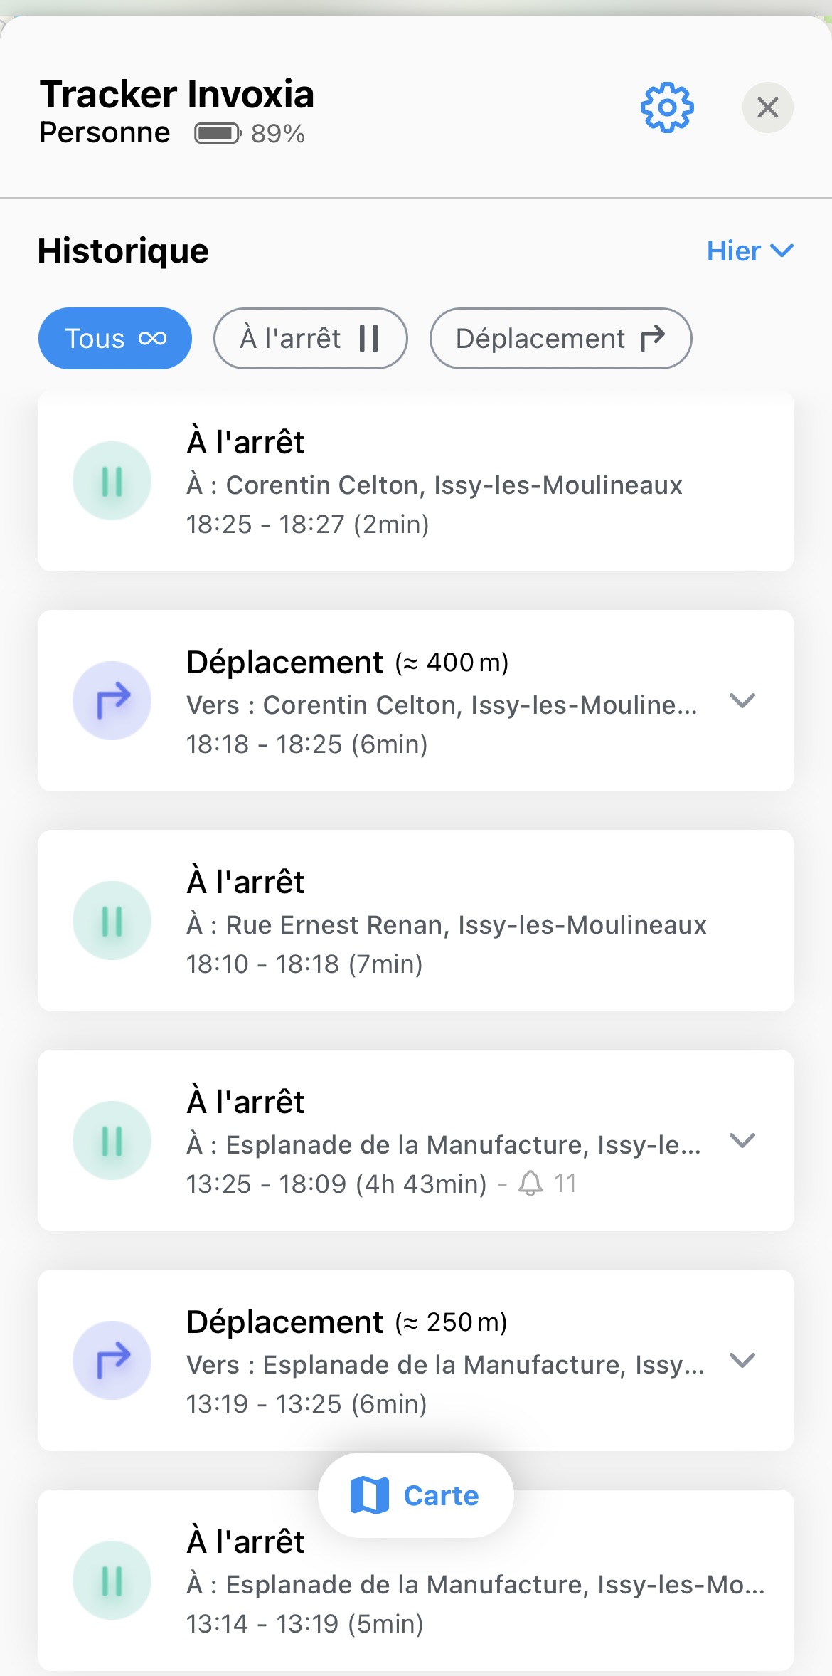Viewport: 832px width, 1676px height.
Task: Switch to Carte map view
Action: pos(416,1495)
